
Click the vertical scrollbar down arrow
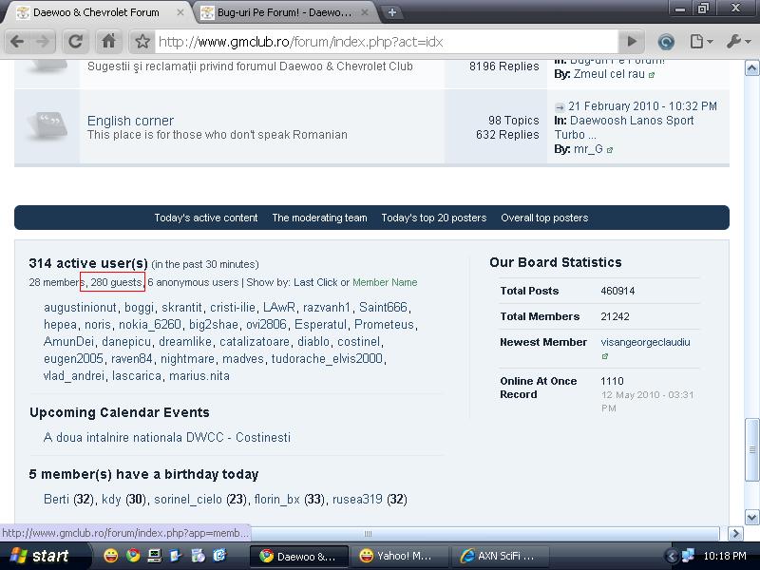coord(751,517)
